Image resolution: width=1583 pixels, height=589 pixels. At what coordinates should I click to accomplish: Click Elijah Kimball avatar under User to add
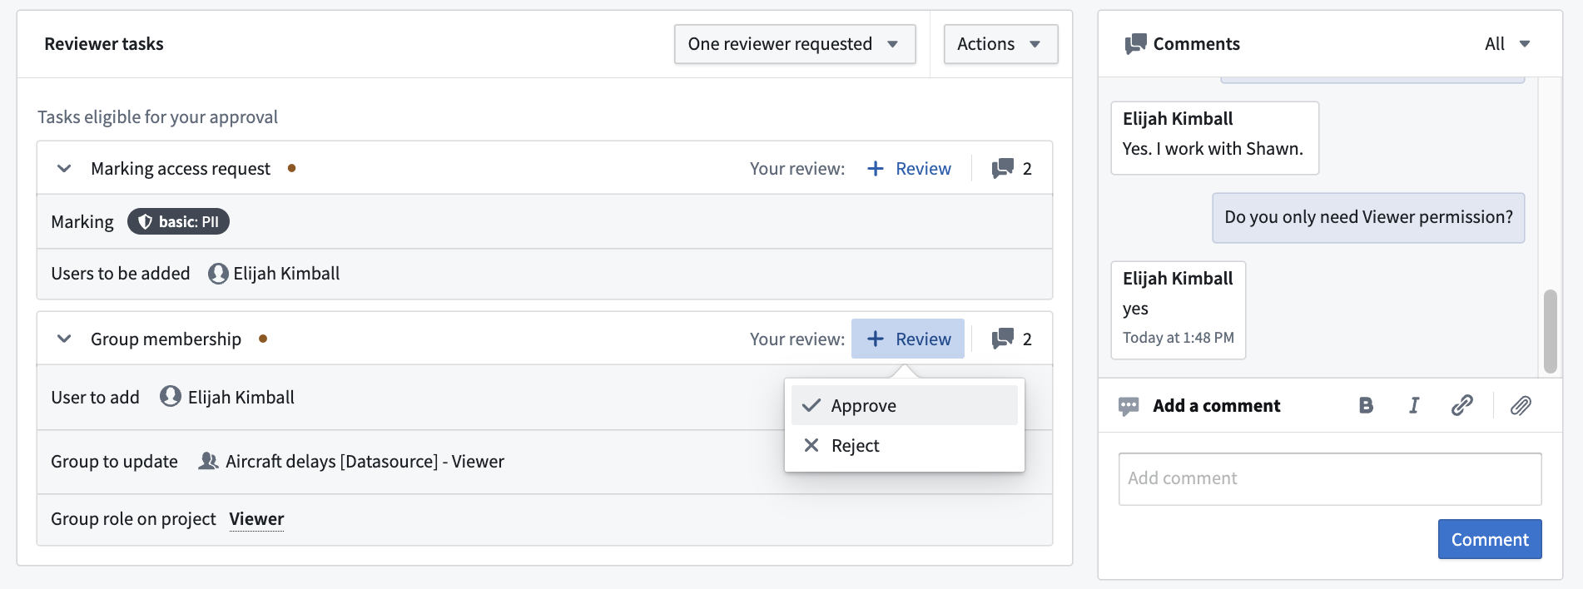170,397
